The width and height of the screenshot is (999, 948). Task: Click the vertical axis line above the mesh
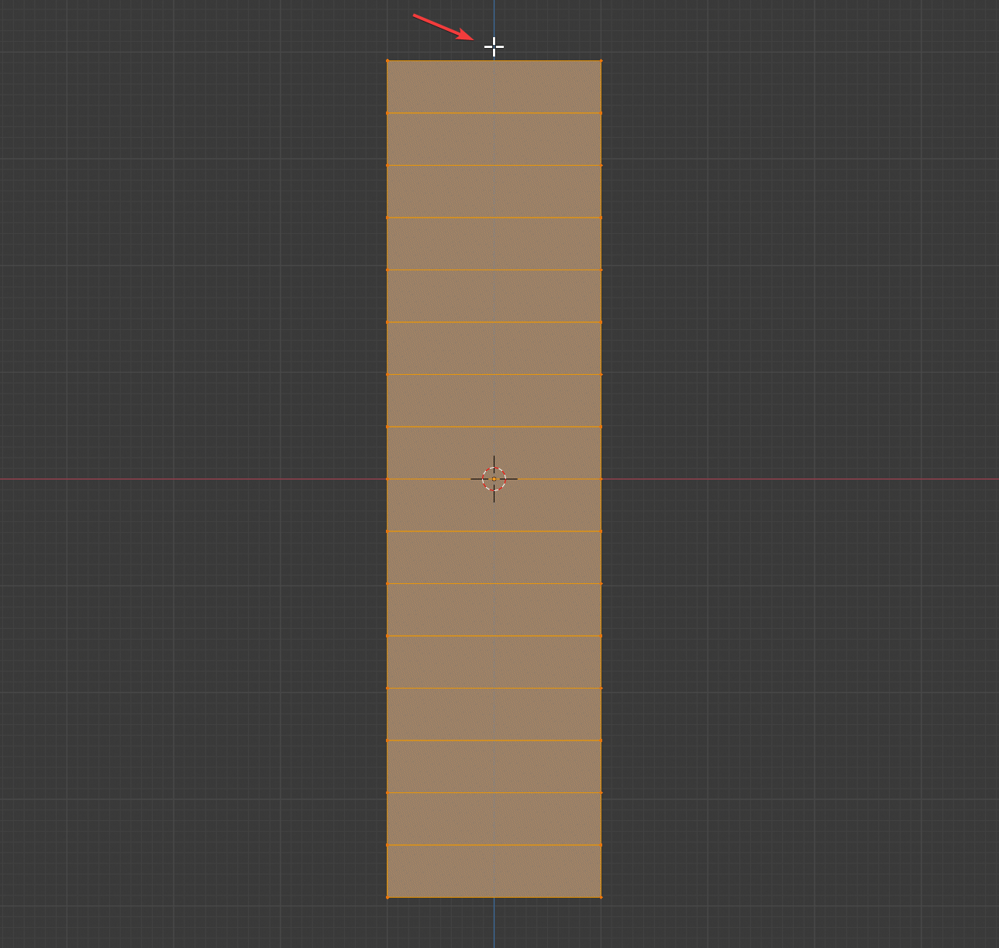(494, 15)
